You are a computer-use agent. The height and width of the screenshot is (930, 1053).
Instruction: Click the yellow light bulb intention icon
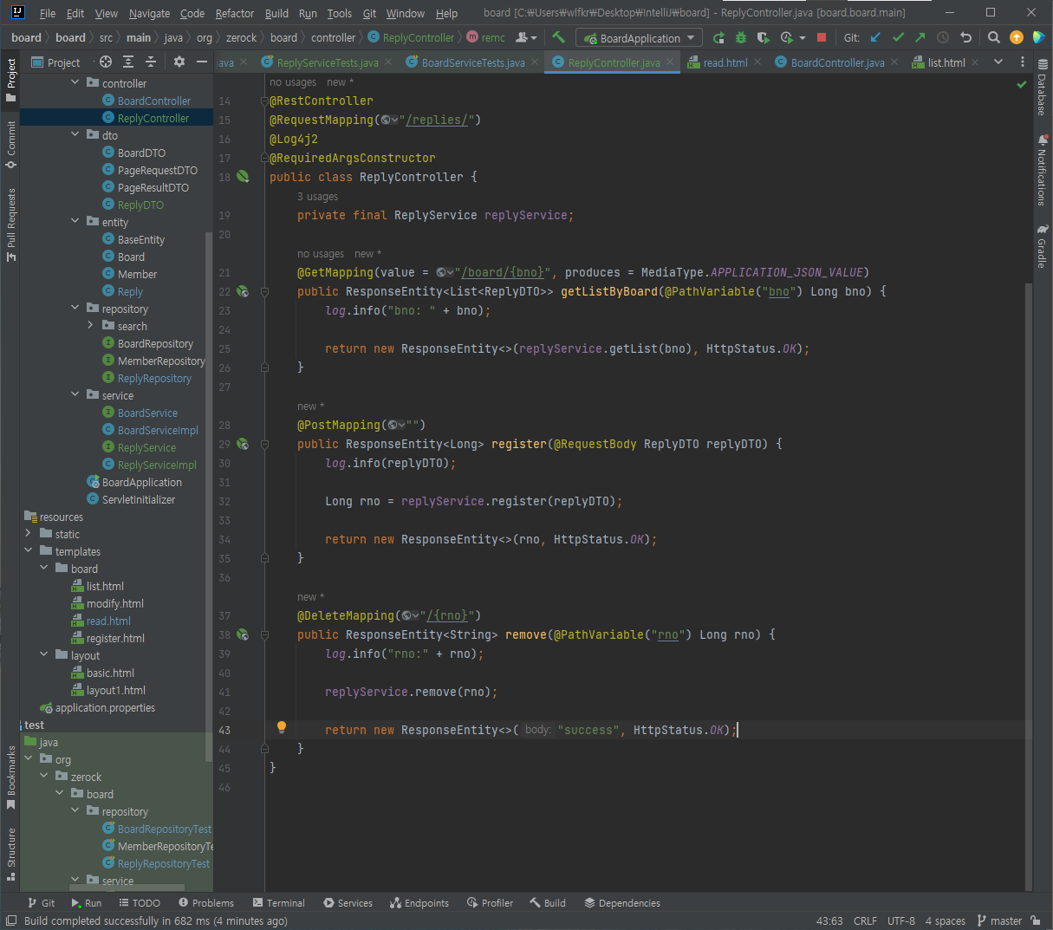[281, 727]
